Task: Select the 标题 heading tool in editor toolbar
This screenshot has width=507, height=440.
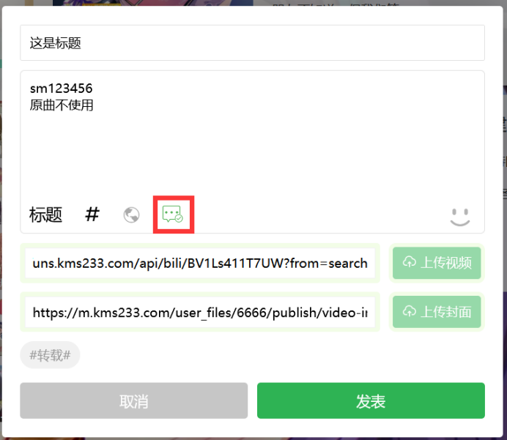Action: 45,215
